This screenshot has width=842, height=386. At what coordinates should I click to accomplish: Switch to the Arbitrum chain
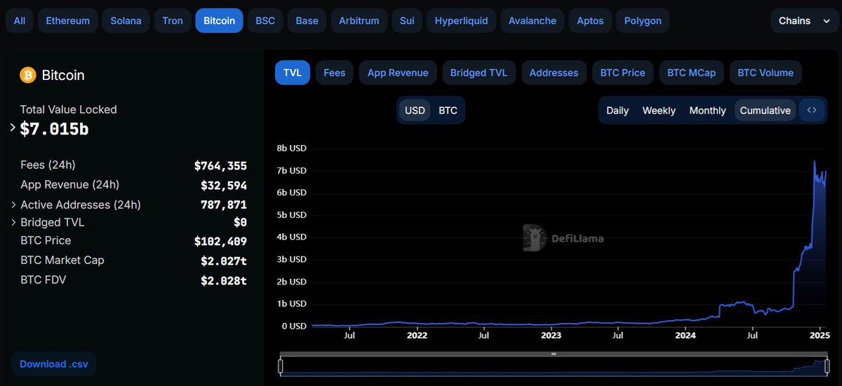(359, 21)
